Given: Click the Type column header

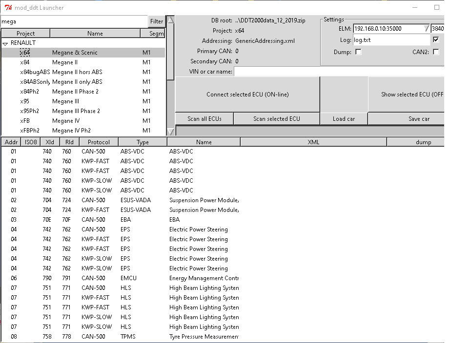Looking at the screenshot, I should 143,142.
